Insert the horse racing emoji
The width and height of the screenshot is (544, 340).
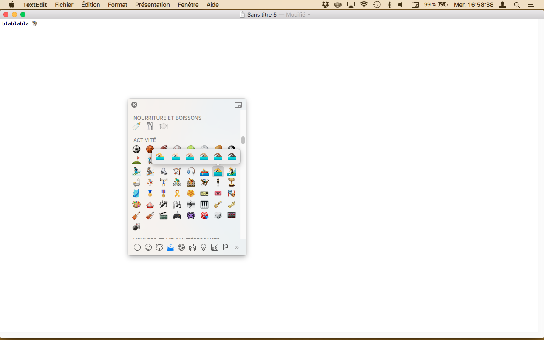point(204,182)
